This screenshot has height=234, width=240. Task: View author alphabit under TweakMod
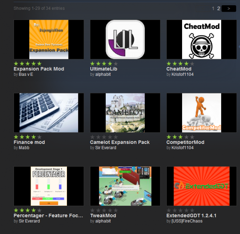103,221
